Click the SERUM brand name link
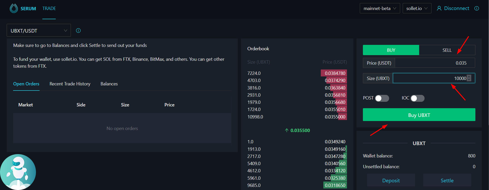The width and height of the screenshot is (489, 190). click(28, 8)
